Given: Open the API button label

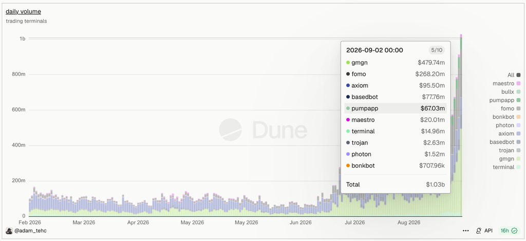Looking at the screenshot, I should pyautogui.click(x=489, y=231).
